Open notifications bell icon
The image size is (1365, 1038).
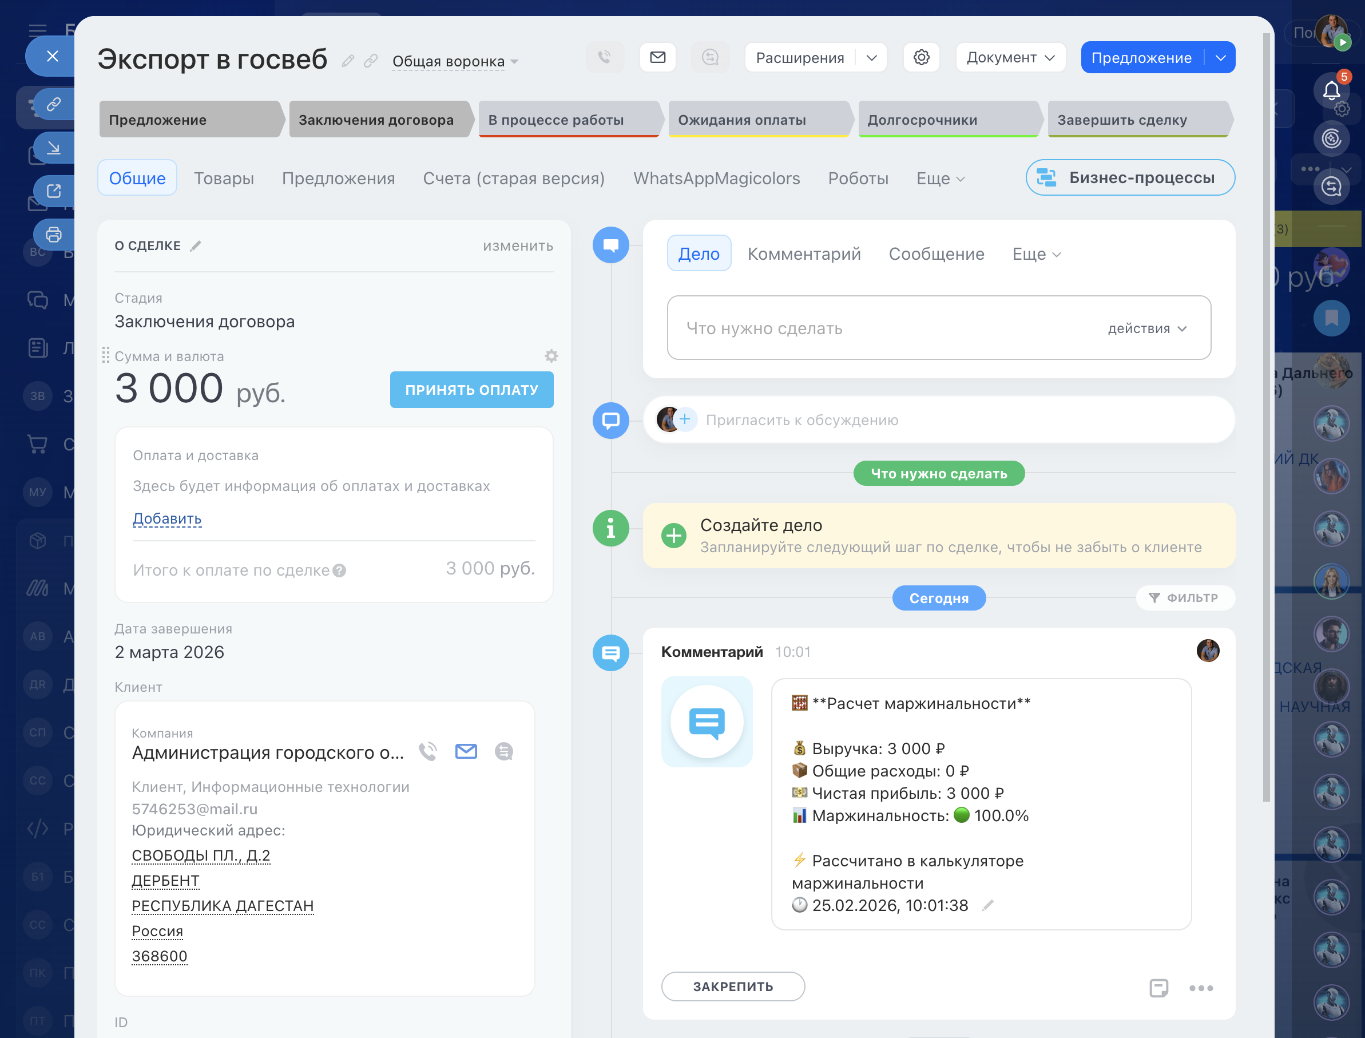[x=1331, y=91]
